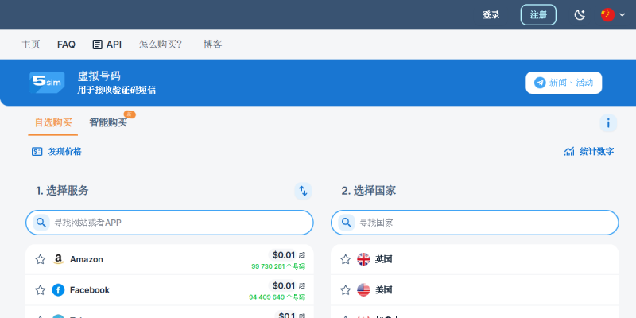The width and height of the screenshot is (636, 318).
Task: Open the API documentation link
Action: pyautogui.click(x=107, y=45)
